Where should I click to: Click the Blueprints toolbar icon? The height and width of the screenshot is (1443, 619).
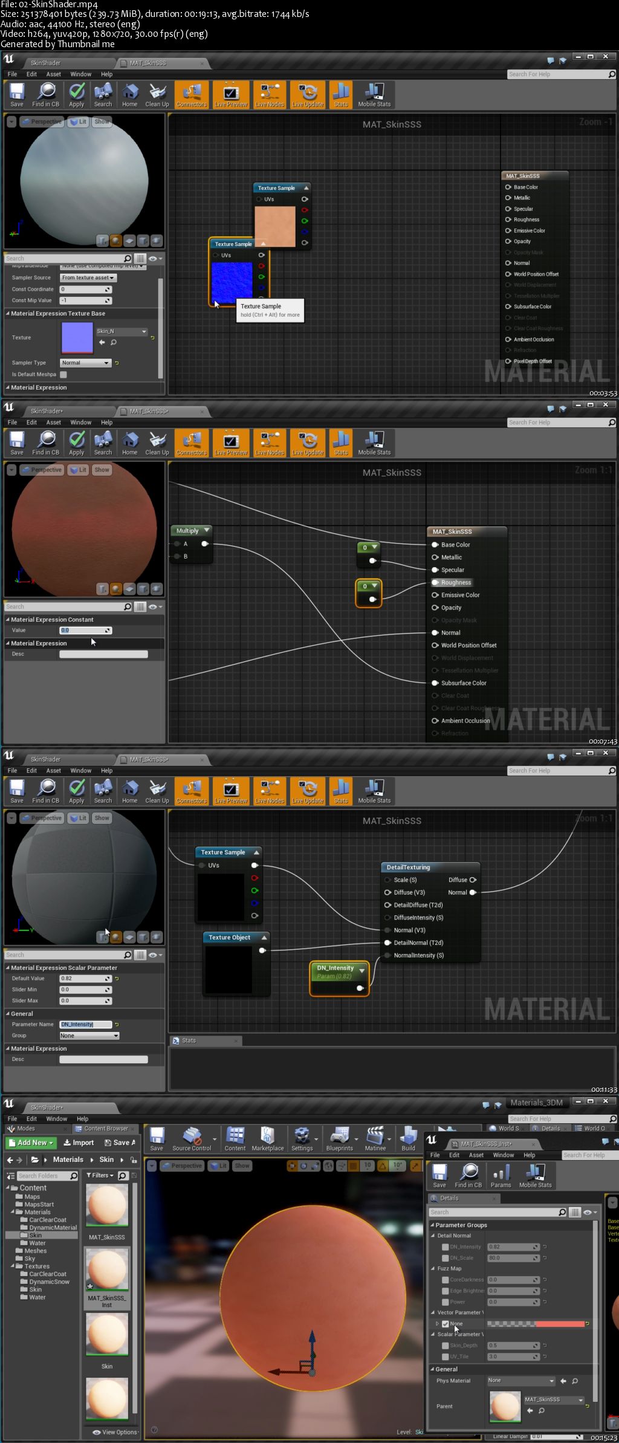click(339, 1139)
